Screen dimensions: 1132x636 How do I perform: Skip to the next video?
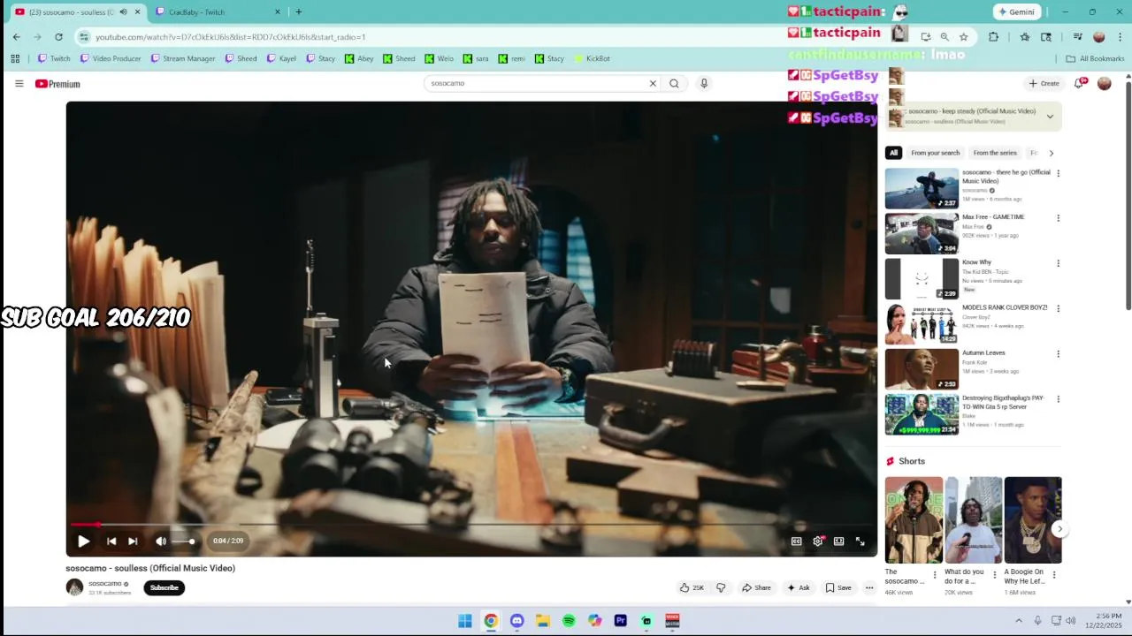point(133,541)
